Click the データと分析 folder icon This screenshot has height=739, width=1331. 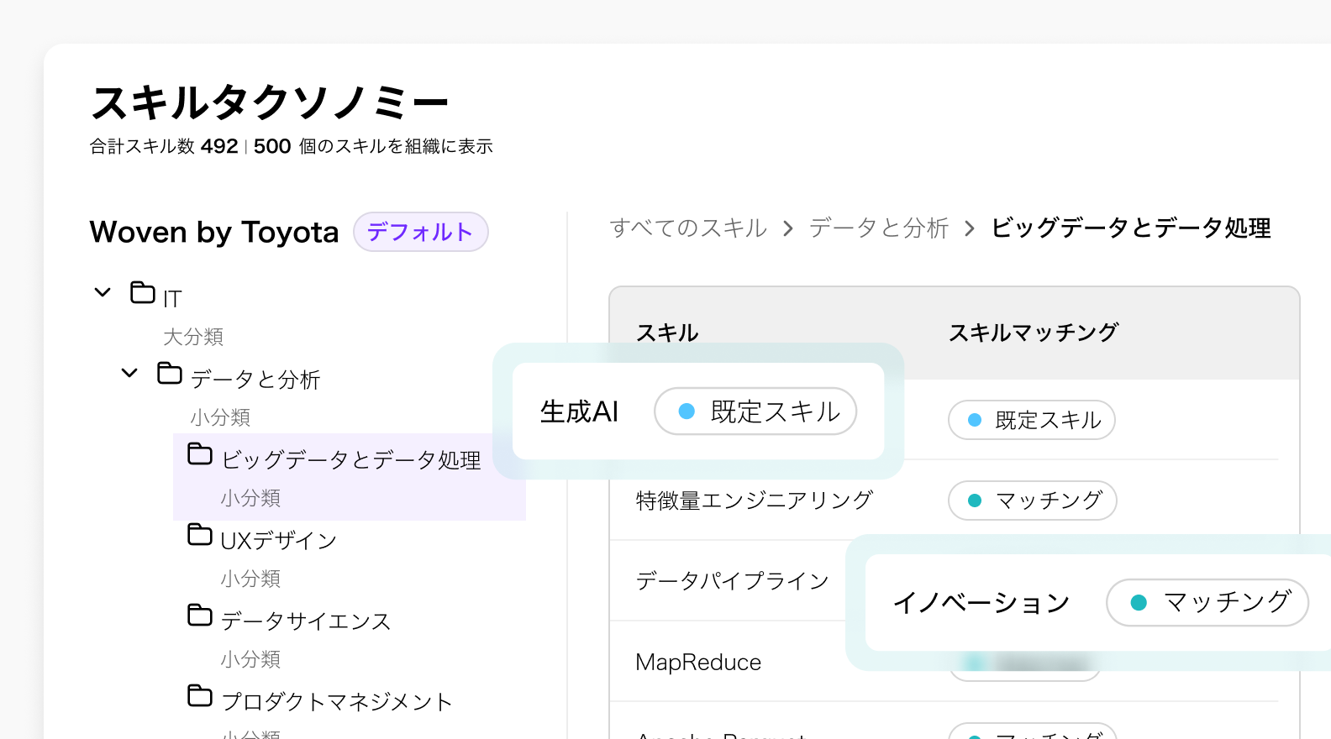tap(170, 373)
